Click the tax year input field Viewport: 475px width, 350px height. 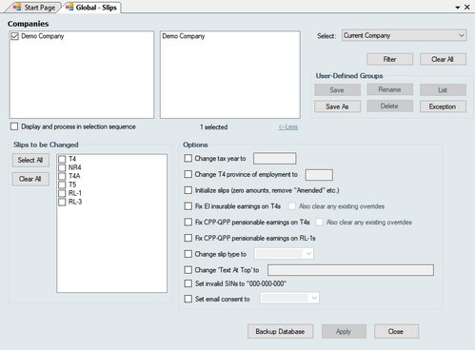click(275, 159)
